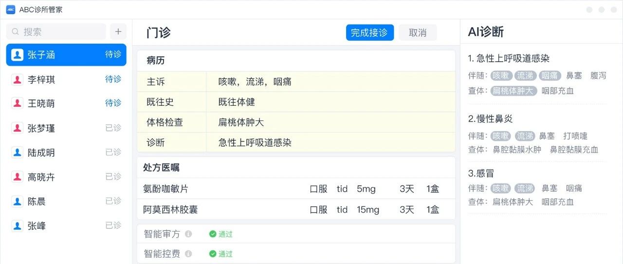Select patient name 高晓卉

coord(41,177)
